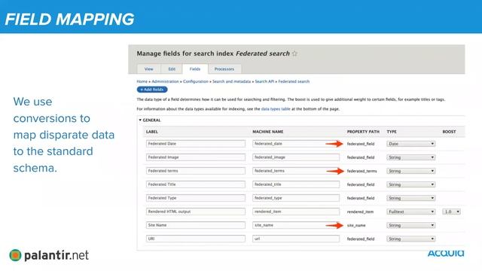Click the site_name machine name field
This screenshot has height=271, width=482.
[x=296, y=225]
